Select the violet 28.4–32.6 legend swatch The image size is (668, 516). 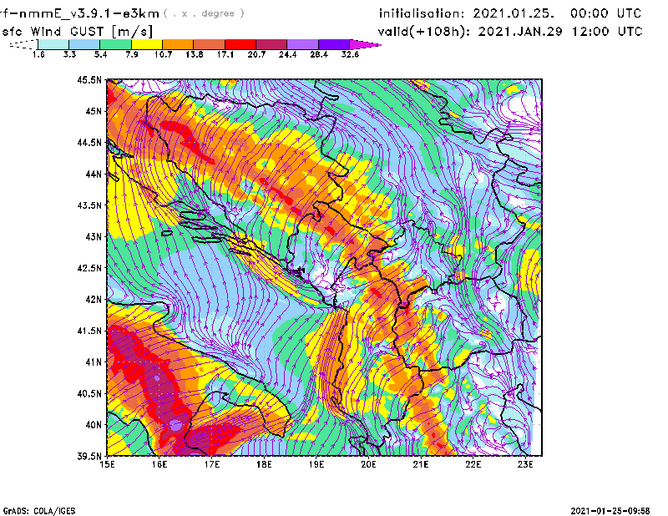pyautogui.click(x=334, y=44)
